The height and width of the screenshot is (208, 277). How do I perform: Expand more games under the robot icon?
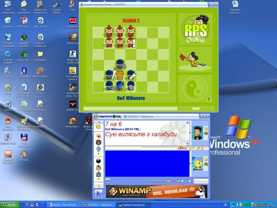coord(98,179)
